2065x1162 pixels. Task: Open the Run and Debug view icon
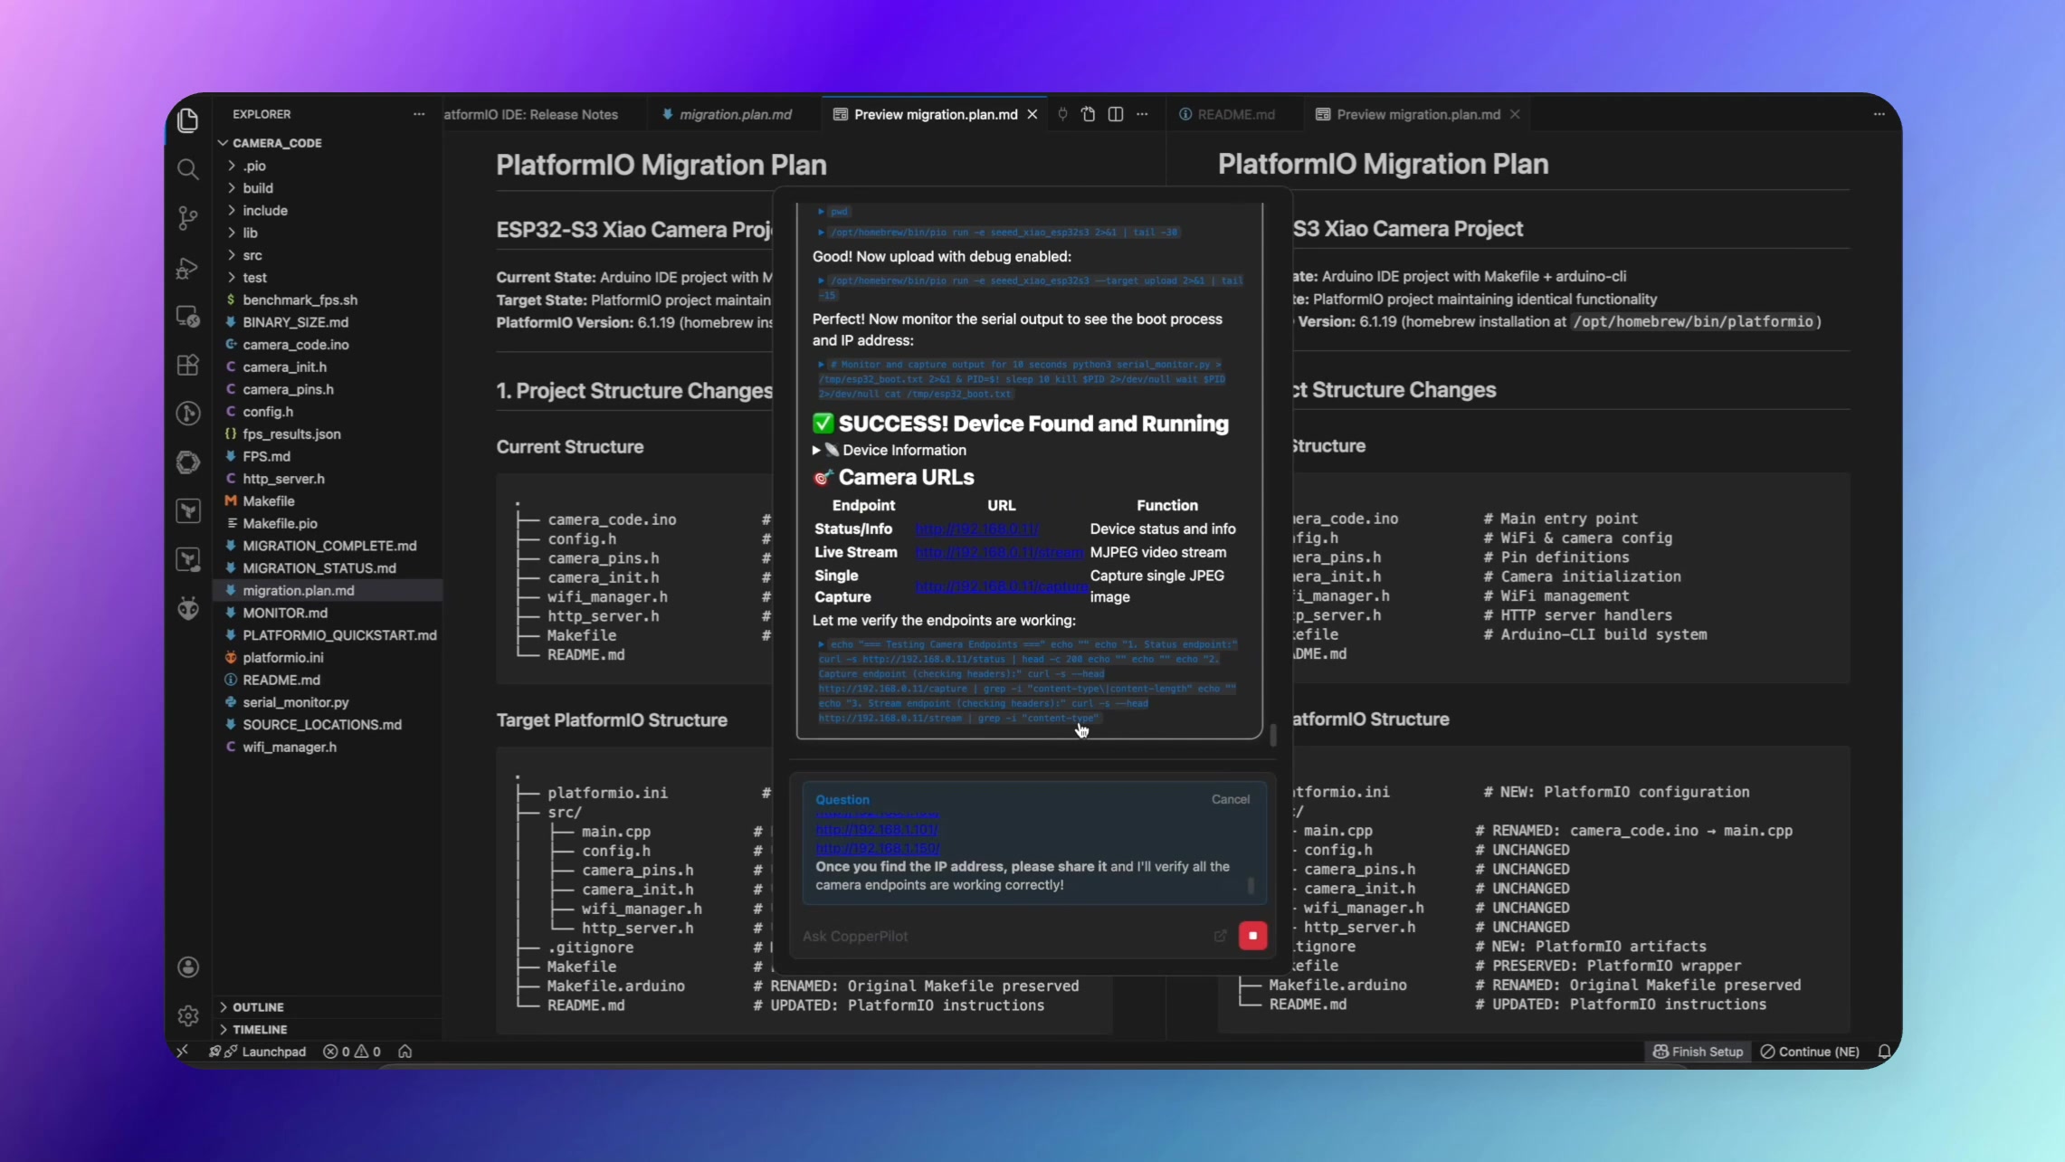click(188, 268)
